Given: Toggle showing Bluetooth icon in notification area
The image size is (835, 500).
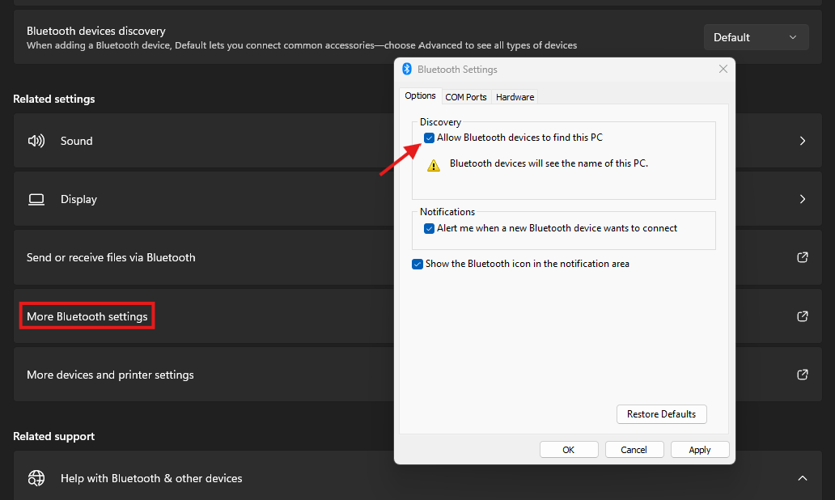Looking at the screenshot, I should click(x=417, y=264).
